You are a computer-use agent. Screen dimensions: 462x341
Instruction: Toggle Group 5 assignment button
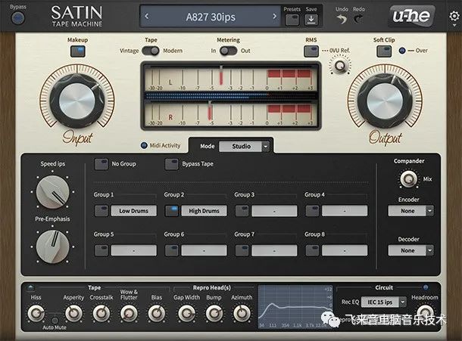[101, 250]
